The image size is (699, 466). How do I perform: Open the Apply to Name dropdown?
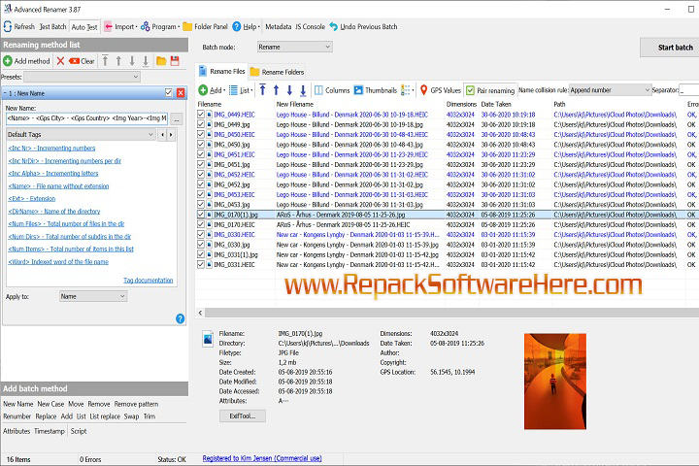point(93,296)
